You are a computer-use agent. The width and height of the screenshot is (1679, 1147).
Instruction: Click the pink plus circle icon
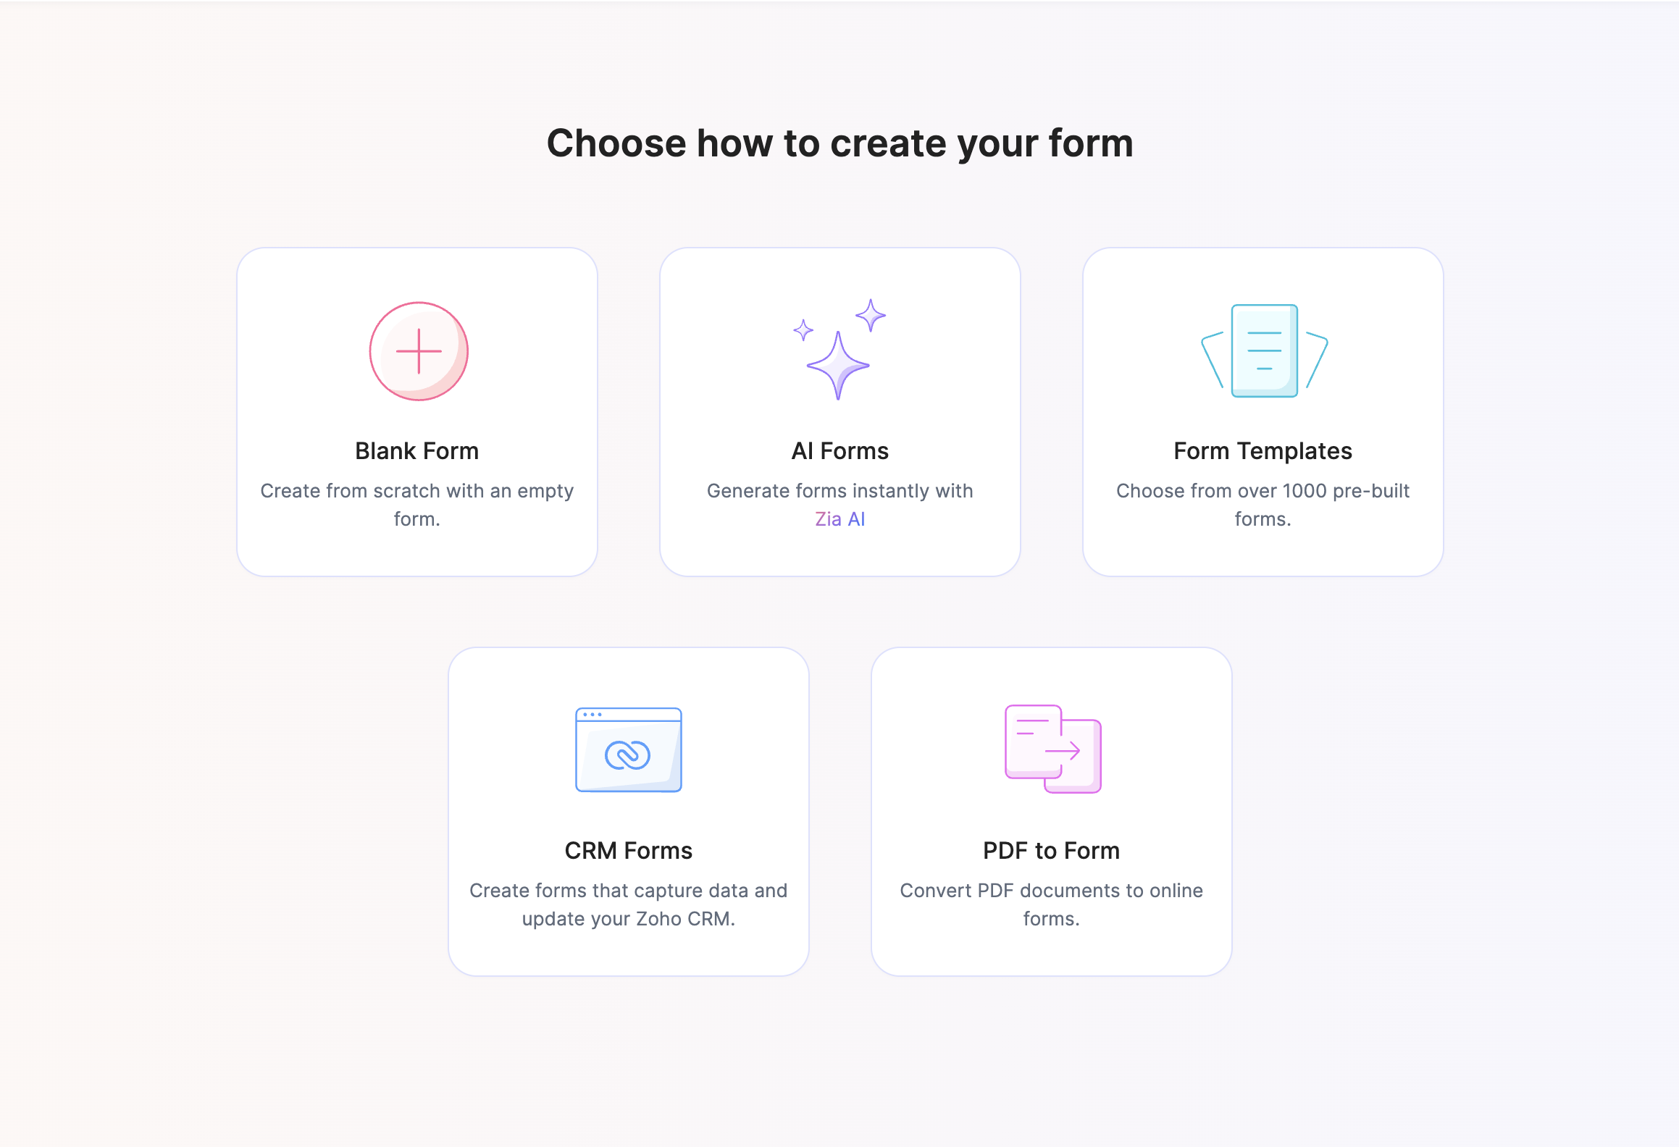(x=419, y=351)
